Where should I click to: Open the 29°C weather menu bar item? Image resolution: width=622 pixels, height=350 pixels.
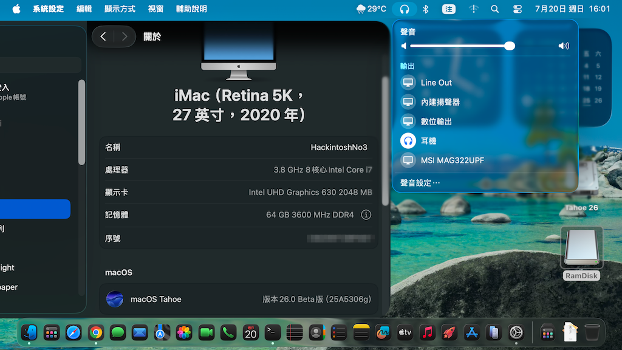(x=371, y=9)
